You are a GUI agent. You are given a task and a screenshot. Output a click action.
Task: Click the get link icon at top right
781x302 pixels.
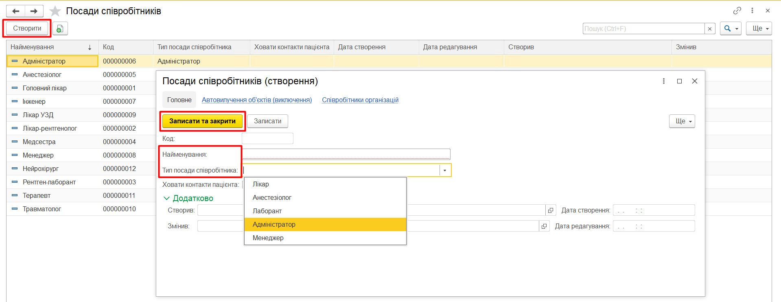coord(737,11)
